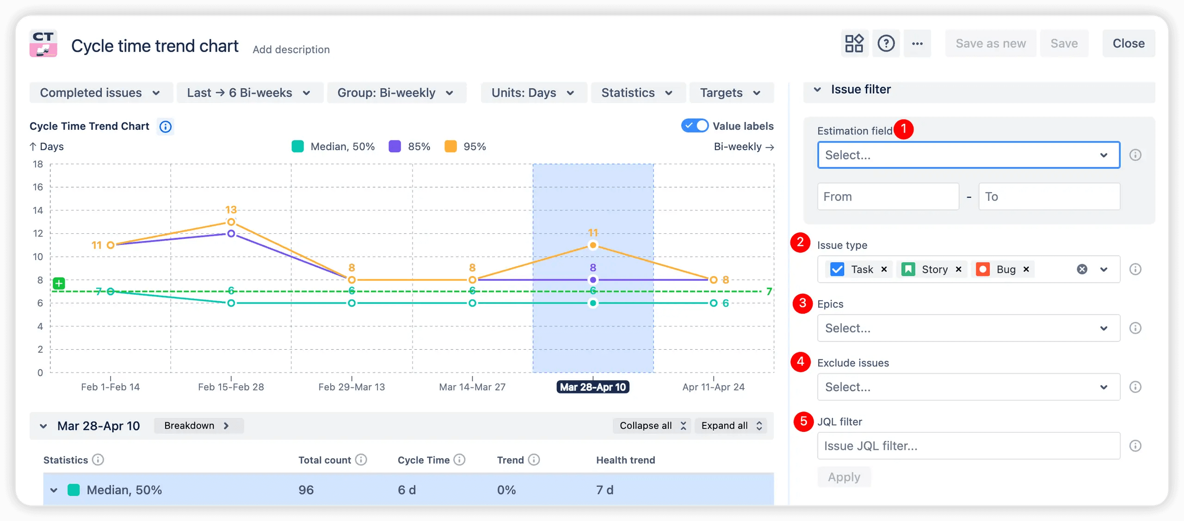Open the Completed issues dropdown
This screenshot has width=1184, height=521.
coord(101,93)
